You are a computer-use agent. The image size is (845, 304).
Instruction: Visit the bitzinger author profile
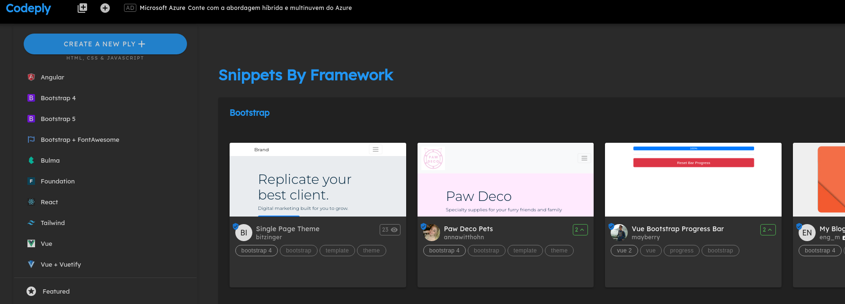click(269, 237)
